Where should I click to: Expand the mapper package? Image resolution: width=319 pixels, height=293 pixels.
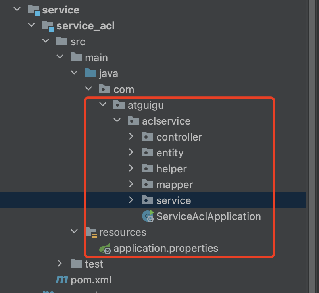point(131,184)
